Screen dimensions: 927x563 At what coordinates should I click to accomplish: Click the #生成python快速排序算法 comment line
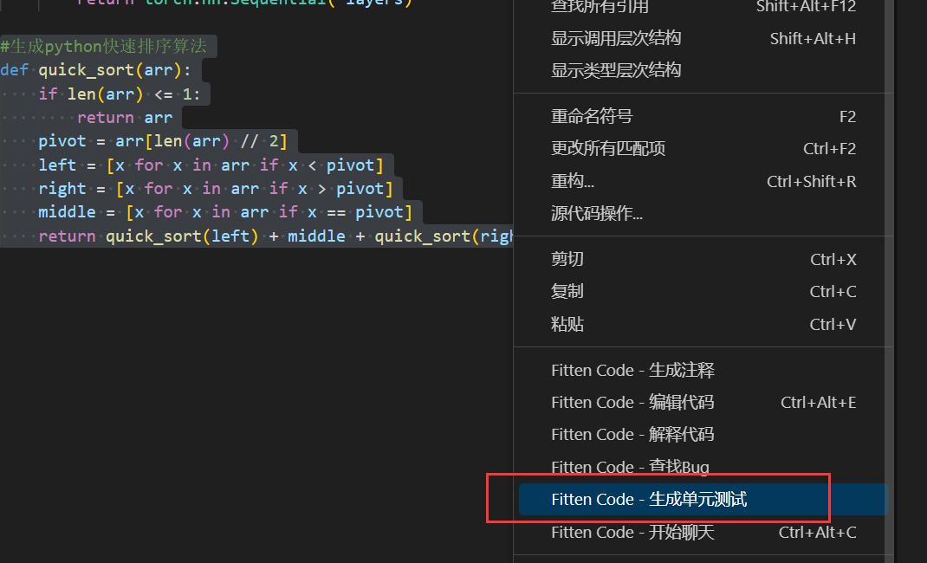[104, 47]
